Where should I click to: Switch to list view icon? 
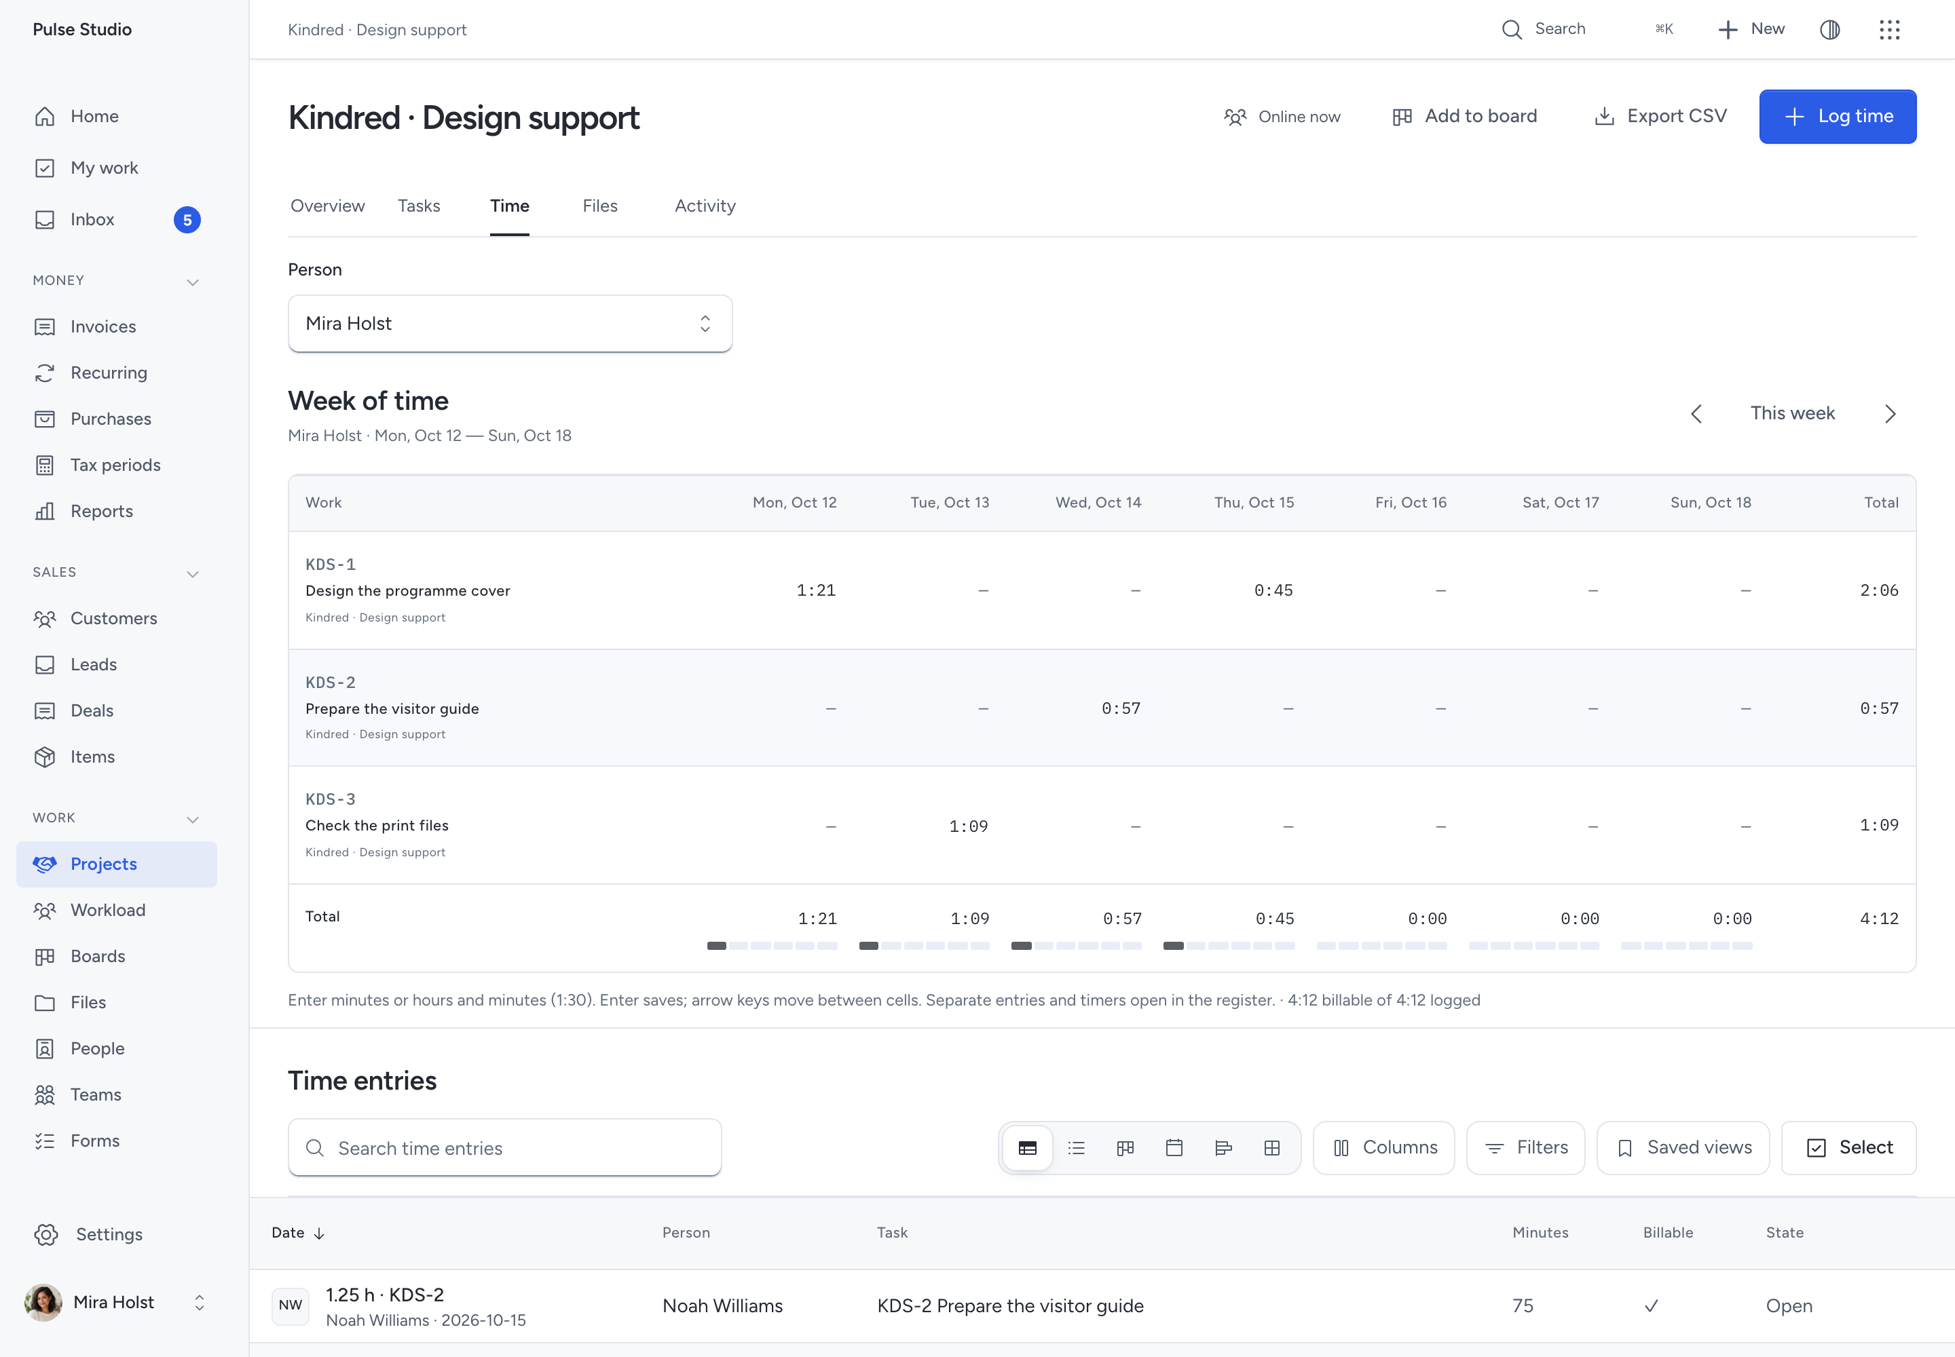click(x=1076, y=1148)
